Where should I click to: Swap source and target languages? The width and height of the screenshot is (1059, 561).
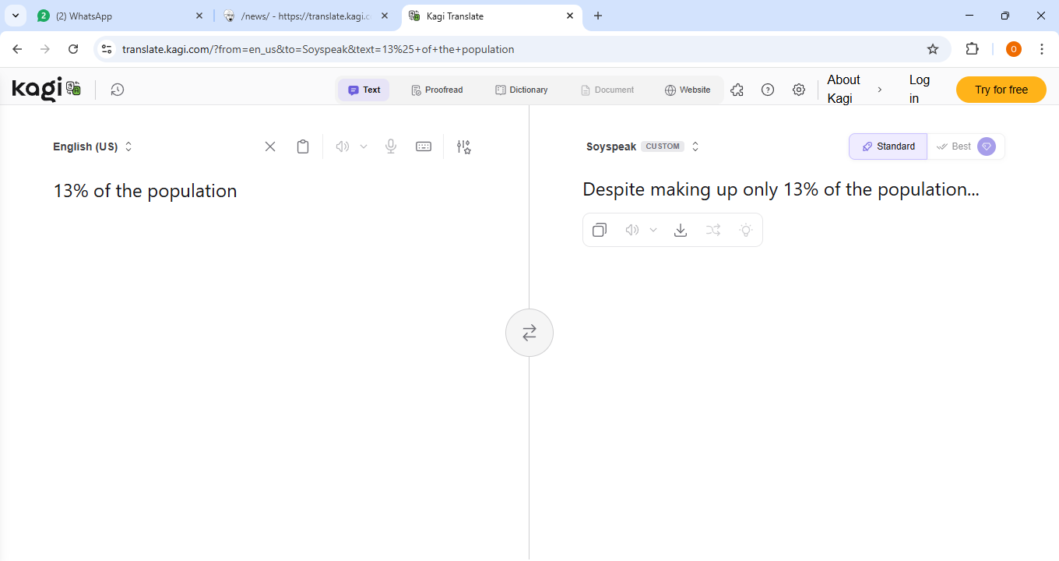[x=529, y=333]
